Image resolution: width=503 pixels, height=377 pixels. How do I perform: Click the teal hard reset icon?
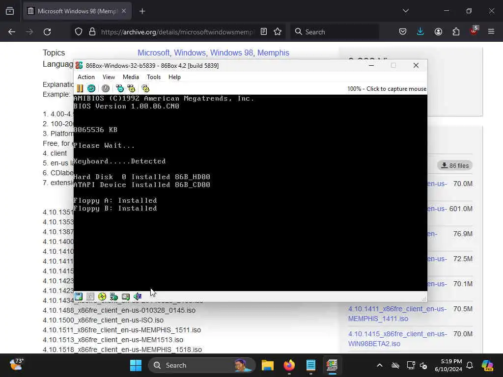[x=91, y=88]
